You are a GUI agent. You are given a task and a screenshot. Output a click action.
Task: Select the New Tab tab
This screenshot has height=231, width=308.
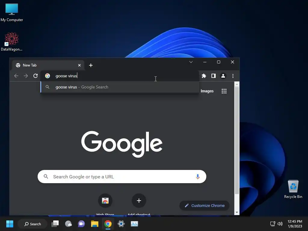click(48, 65)
